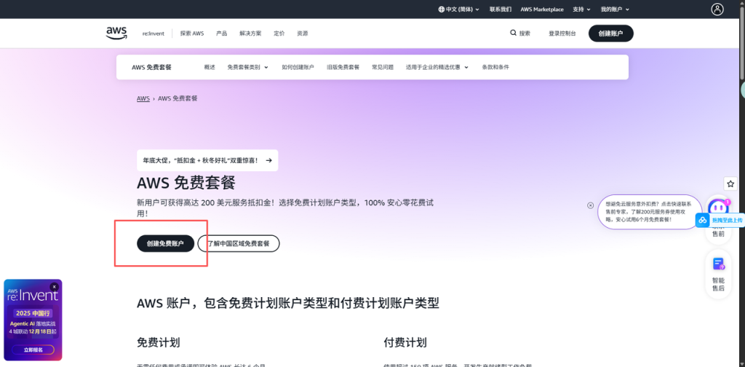745x367 pixels.
Task: Click AWS 免费套餐 sub-nav title
Action: click(151, 68)
